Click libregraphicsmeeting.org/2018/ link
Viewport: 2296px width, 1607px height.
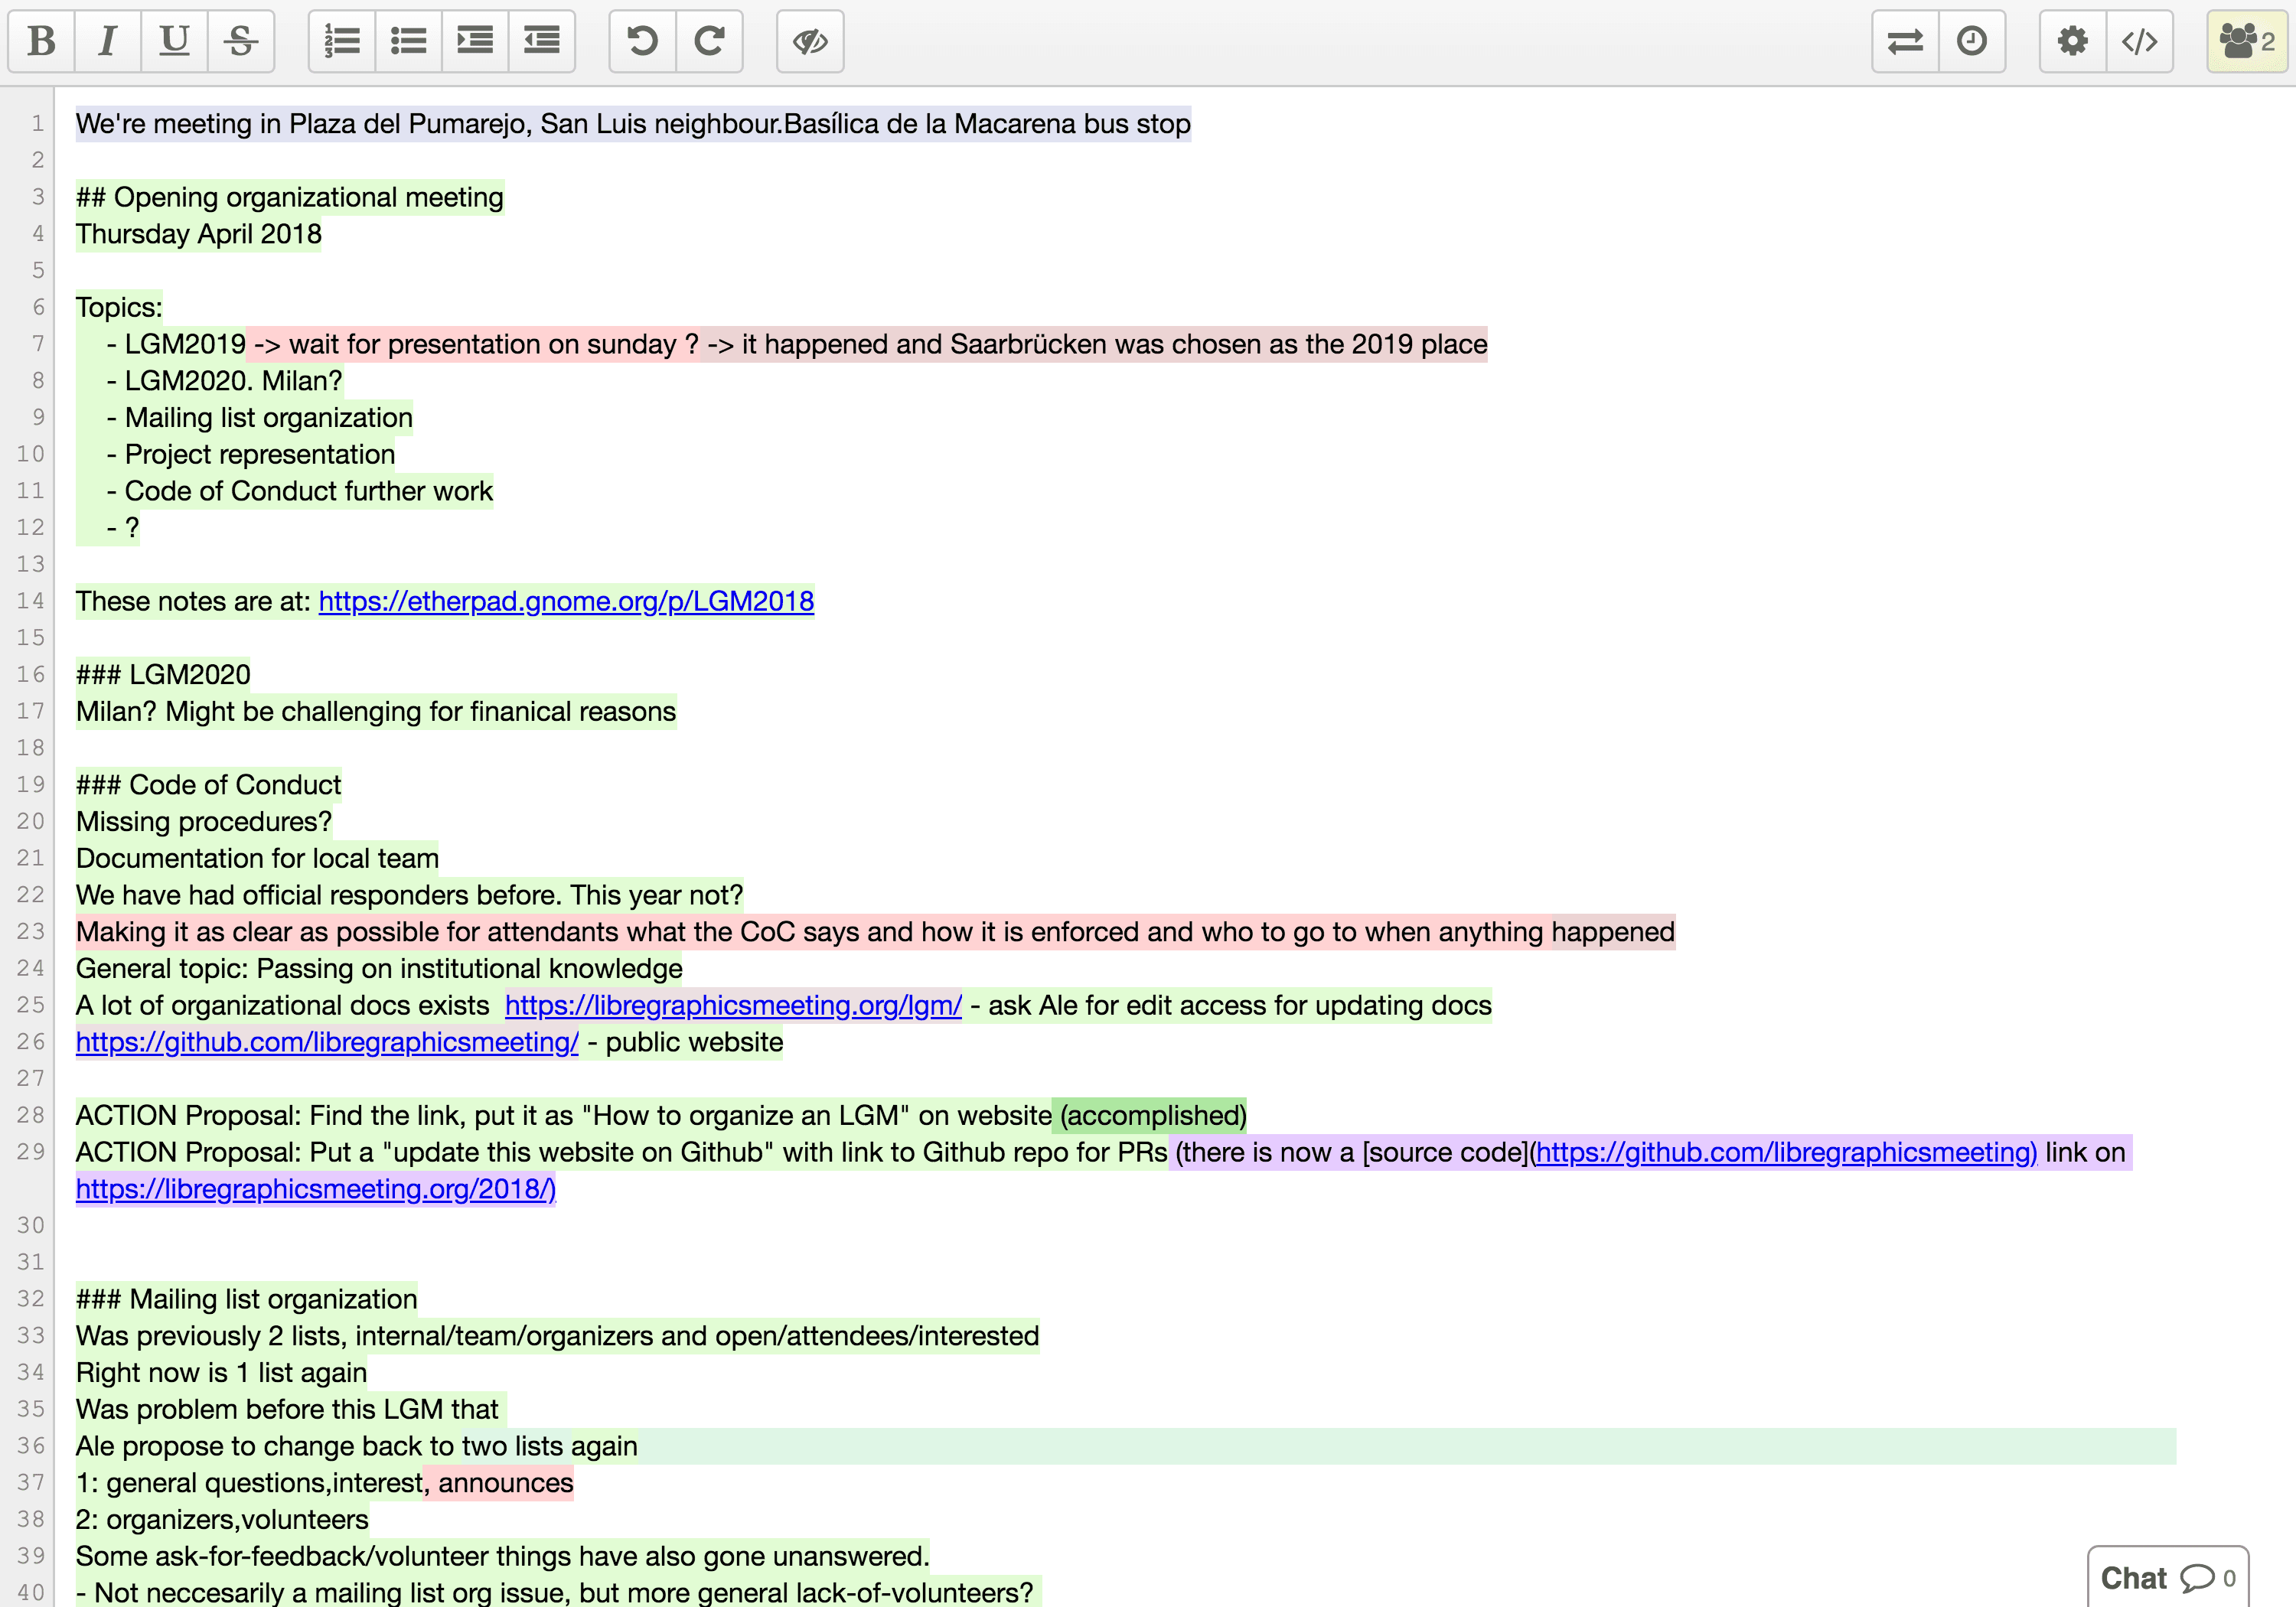click(x=316, y=1188)
